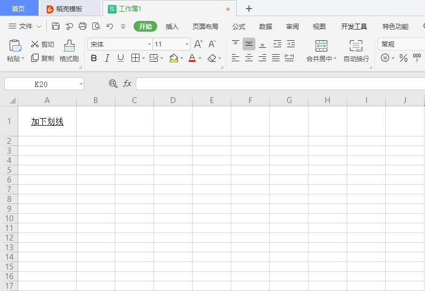
Task: Increase the indent level
Action: tap(290, 43)
